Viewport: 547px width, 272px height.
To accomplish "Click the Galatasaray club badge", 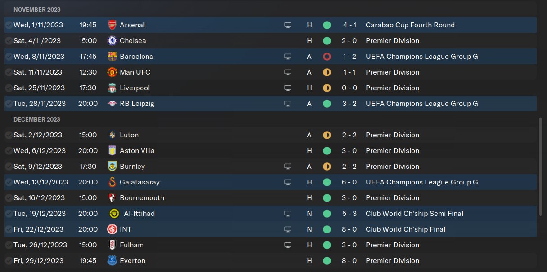I will 112,182.
